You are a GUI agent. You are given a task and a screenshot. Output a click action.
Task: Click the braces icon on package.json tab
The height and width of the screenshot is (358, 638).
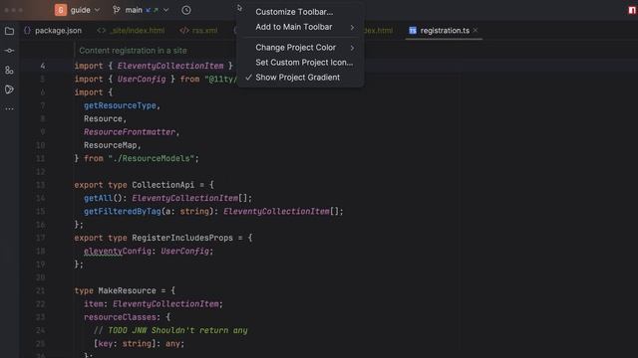(27, 31)
